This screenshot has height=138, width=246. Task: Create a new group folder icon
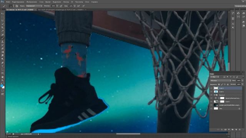click(x=233, y=130)
